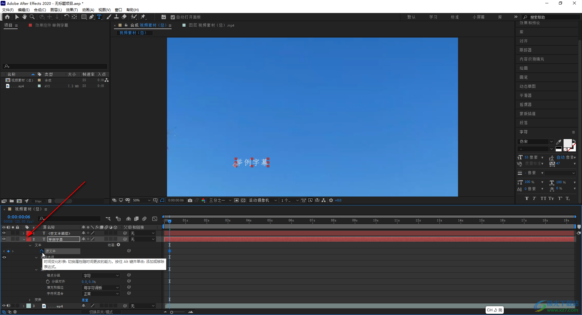Take a snapshot with the camera icon

coord(190,200)
